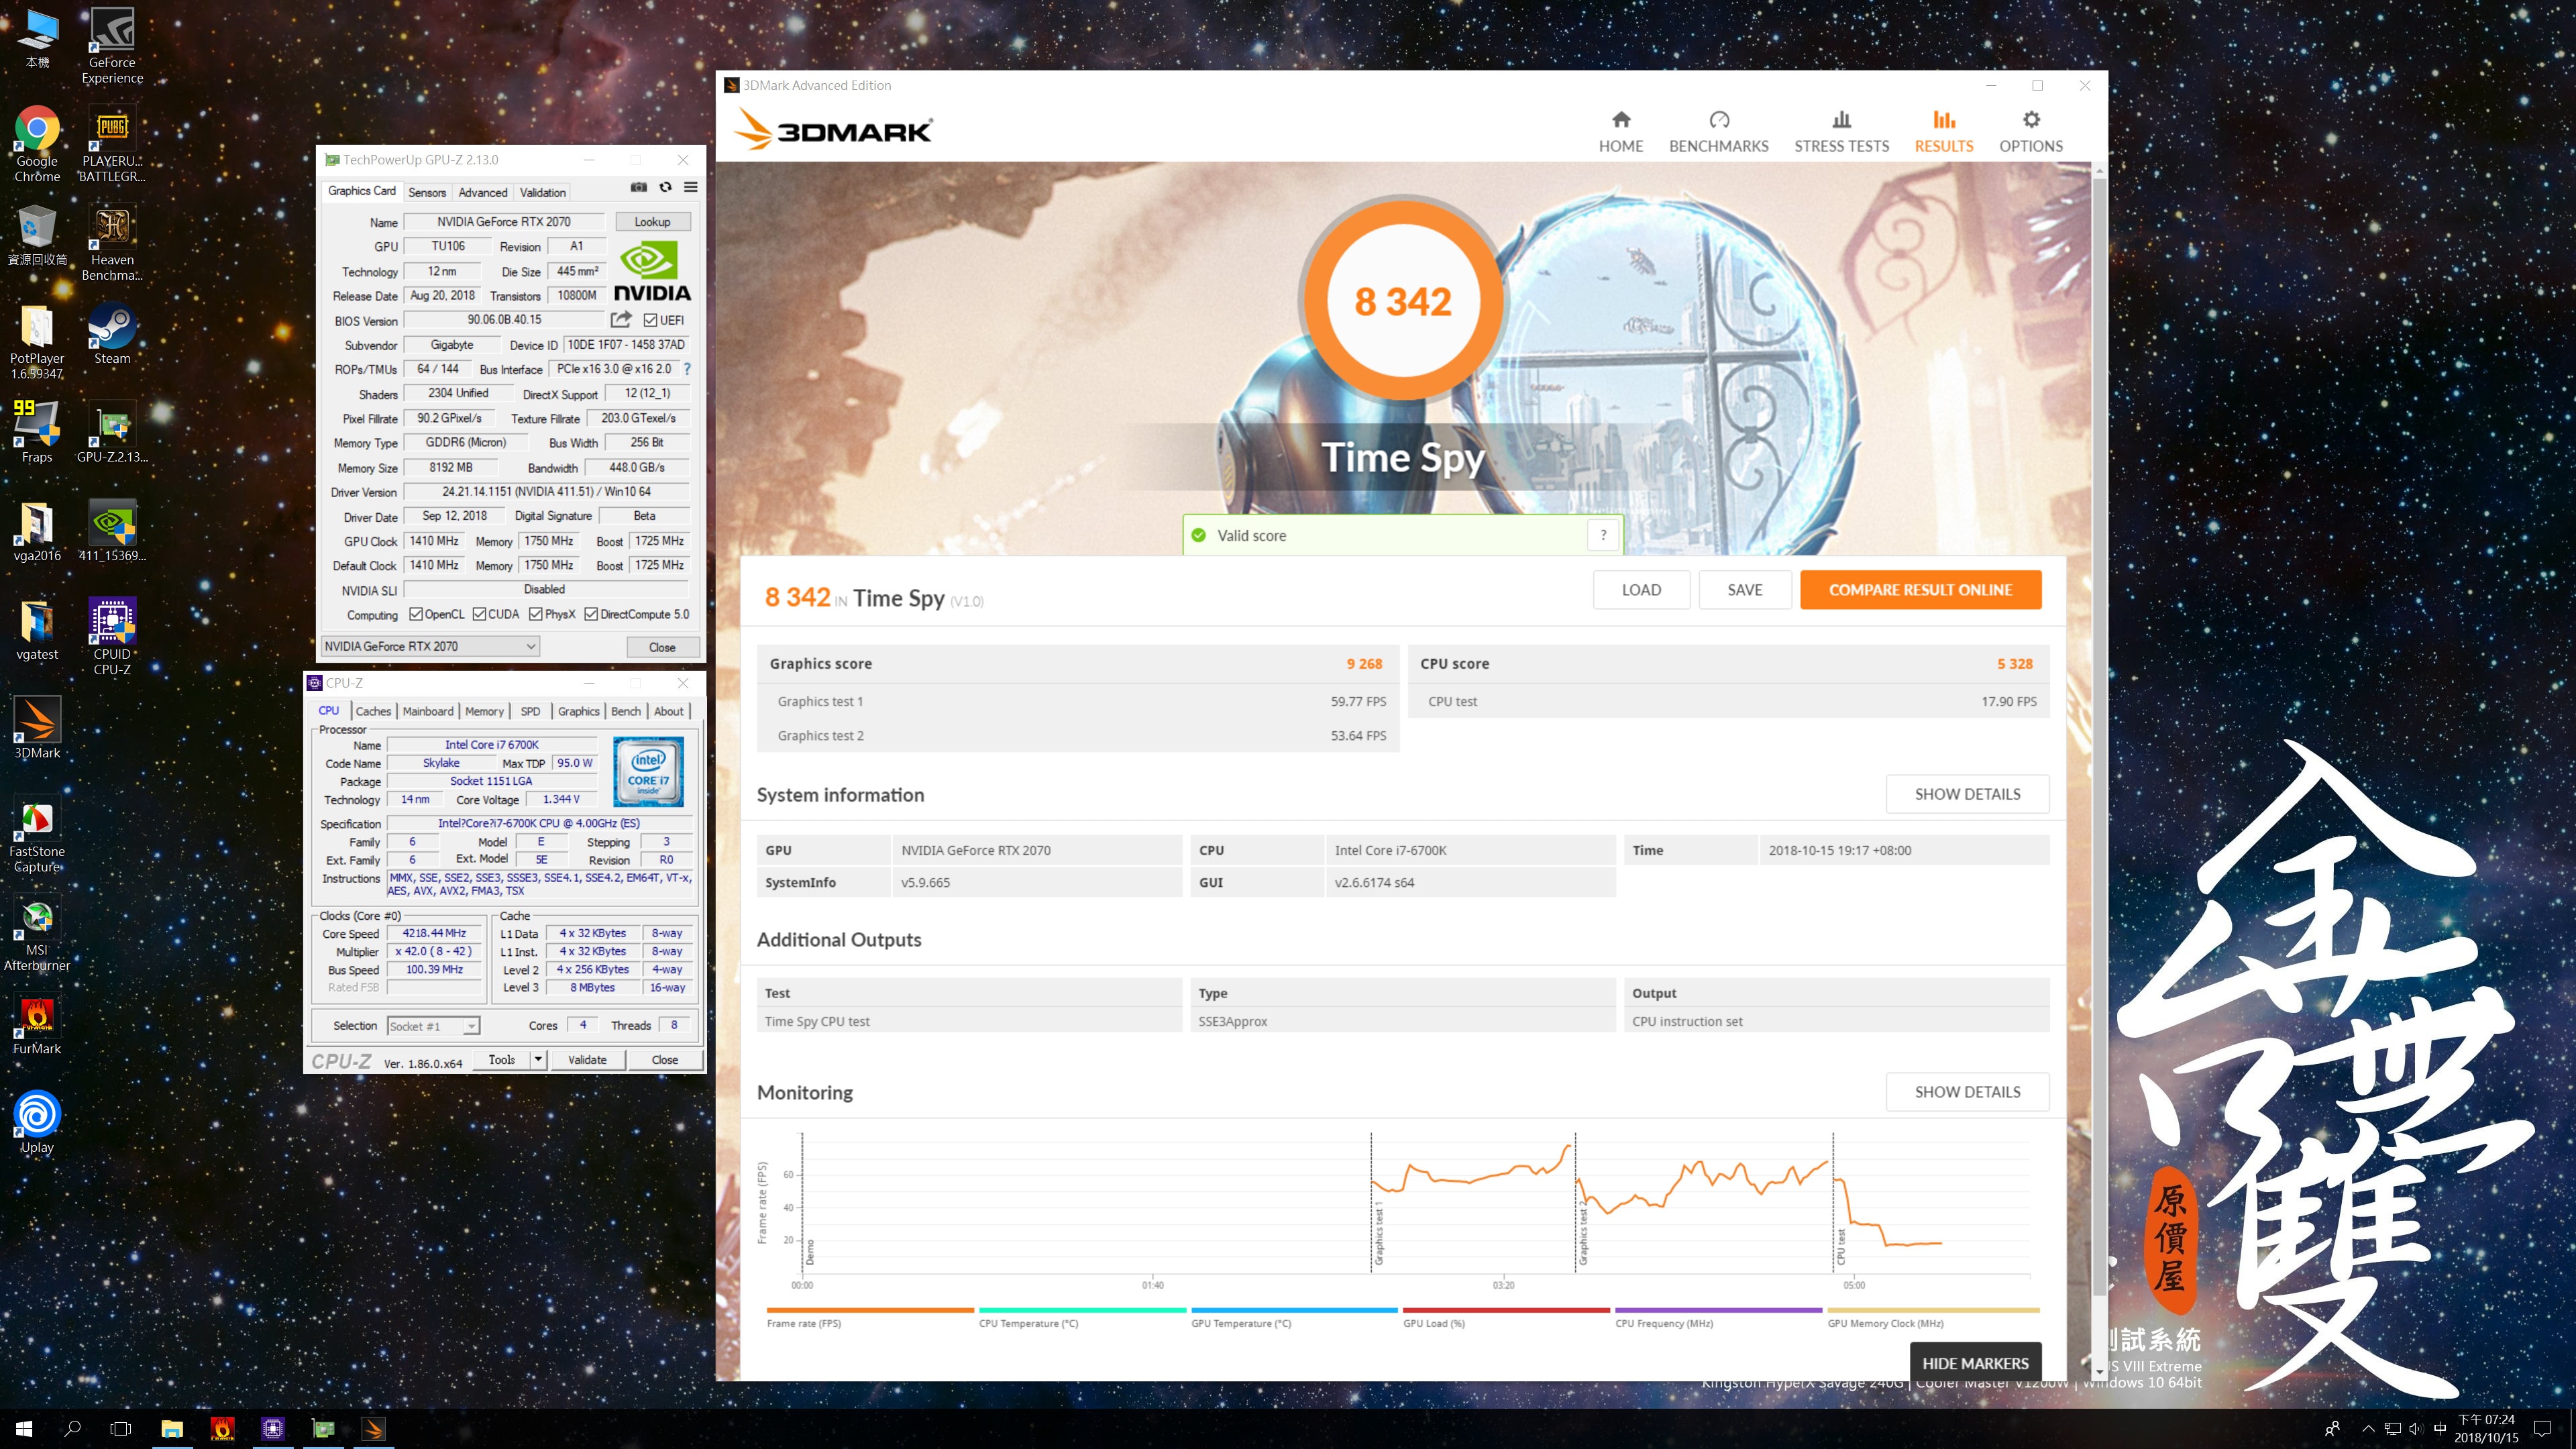This screenshot has width=2576, height=1449.
Task: Switch to Bench tab in CPU-Z
Action: (x=626, y=711)
